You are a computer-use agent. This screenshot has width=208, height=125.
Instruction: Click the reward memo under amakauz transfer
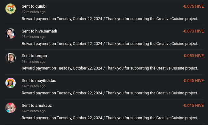(x=110, y=118)
